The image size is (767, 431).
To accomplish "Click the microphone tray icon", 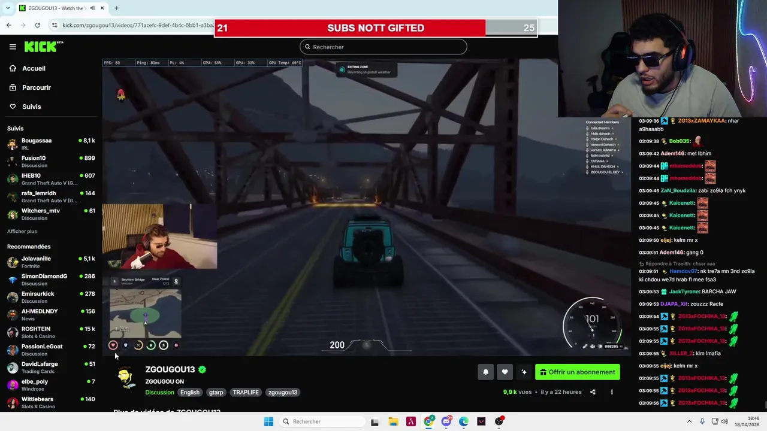I will click(x=702, y=421).
